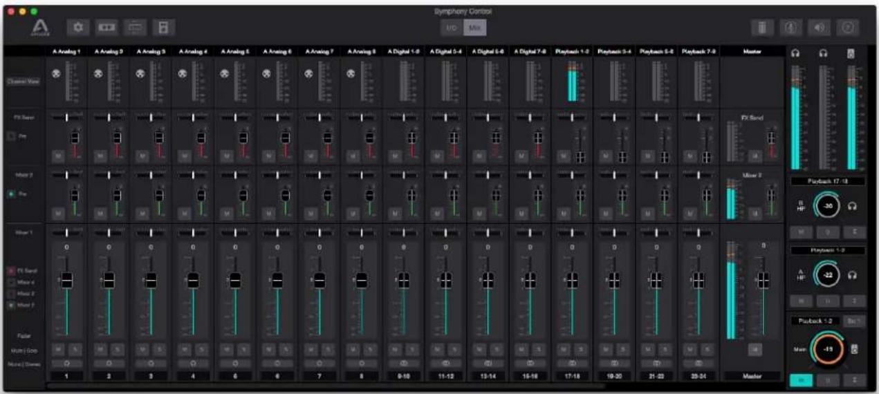Image resolution: width=879 pixels, height=394 pixels.
Task: Open the Playback 1-2 source dropdown for headphone A
Action: (827, 250)
